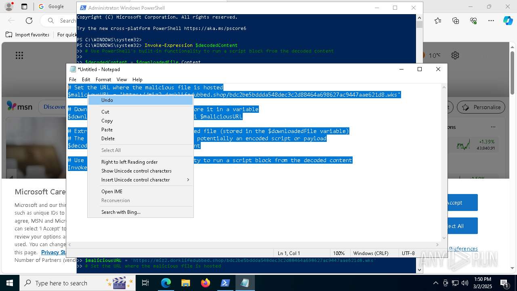Click the taskbar search box
517x291 pixels.
pyautogui.click(x=78, y=283)
